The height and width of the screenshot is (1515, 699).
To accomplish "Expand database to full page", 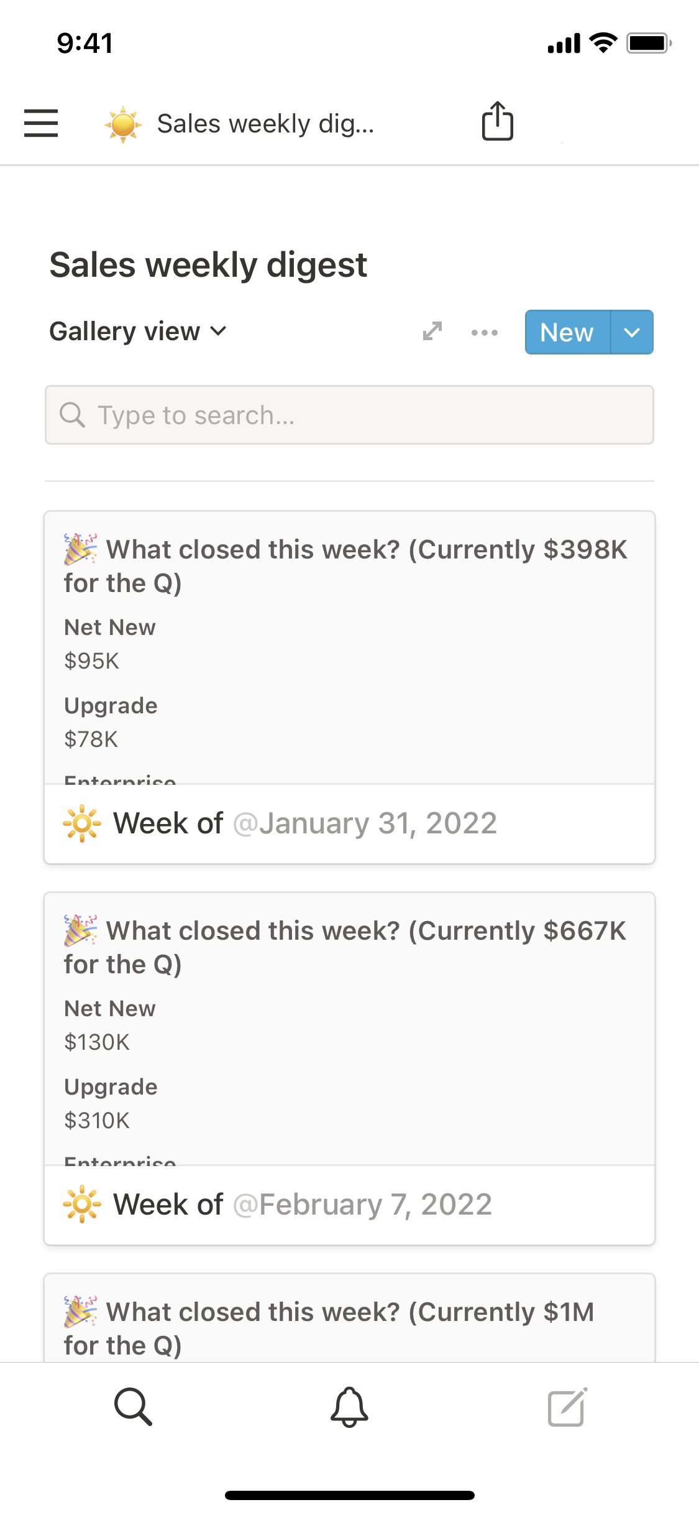I will click(x=432, y=331).
